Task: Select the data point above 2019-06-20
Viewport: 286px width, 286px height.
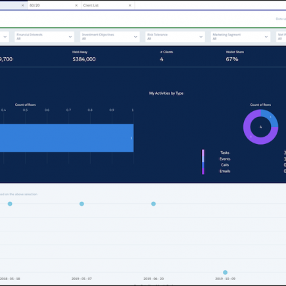Action: 153,204
